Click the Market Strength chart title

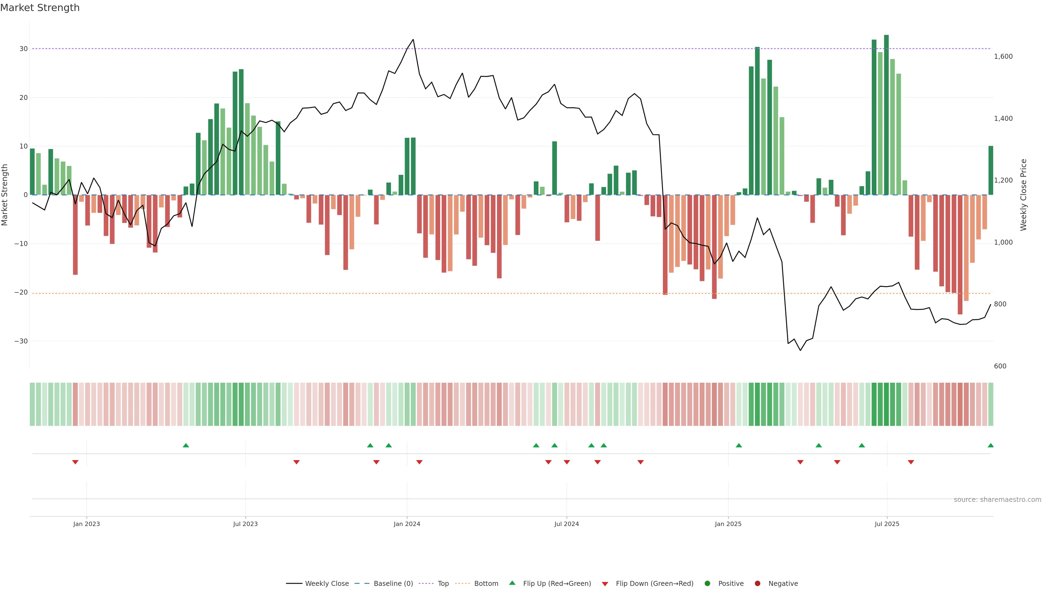40,8
